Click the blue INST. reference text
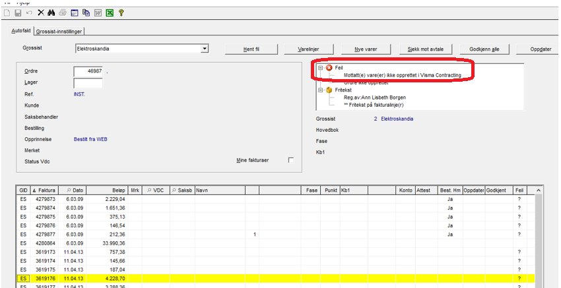This screenshot has width=561, height=288. point(79,94)
